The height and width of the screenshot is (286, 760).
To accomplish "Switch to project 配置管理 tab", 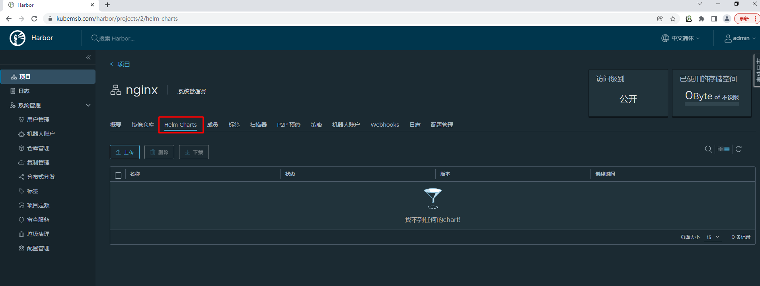I will (442, 125).
